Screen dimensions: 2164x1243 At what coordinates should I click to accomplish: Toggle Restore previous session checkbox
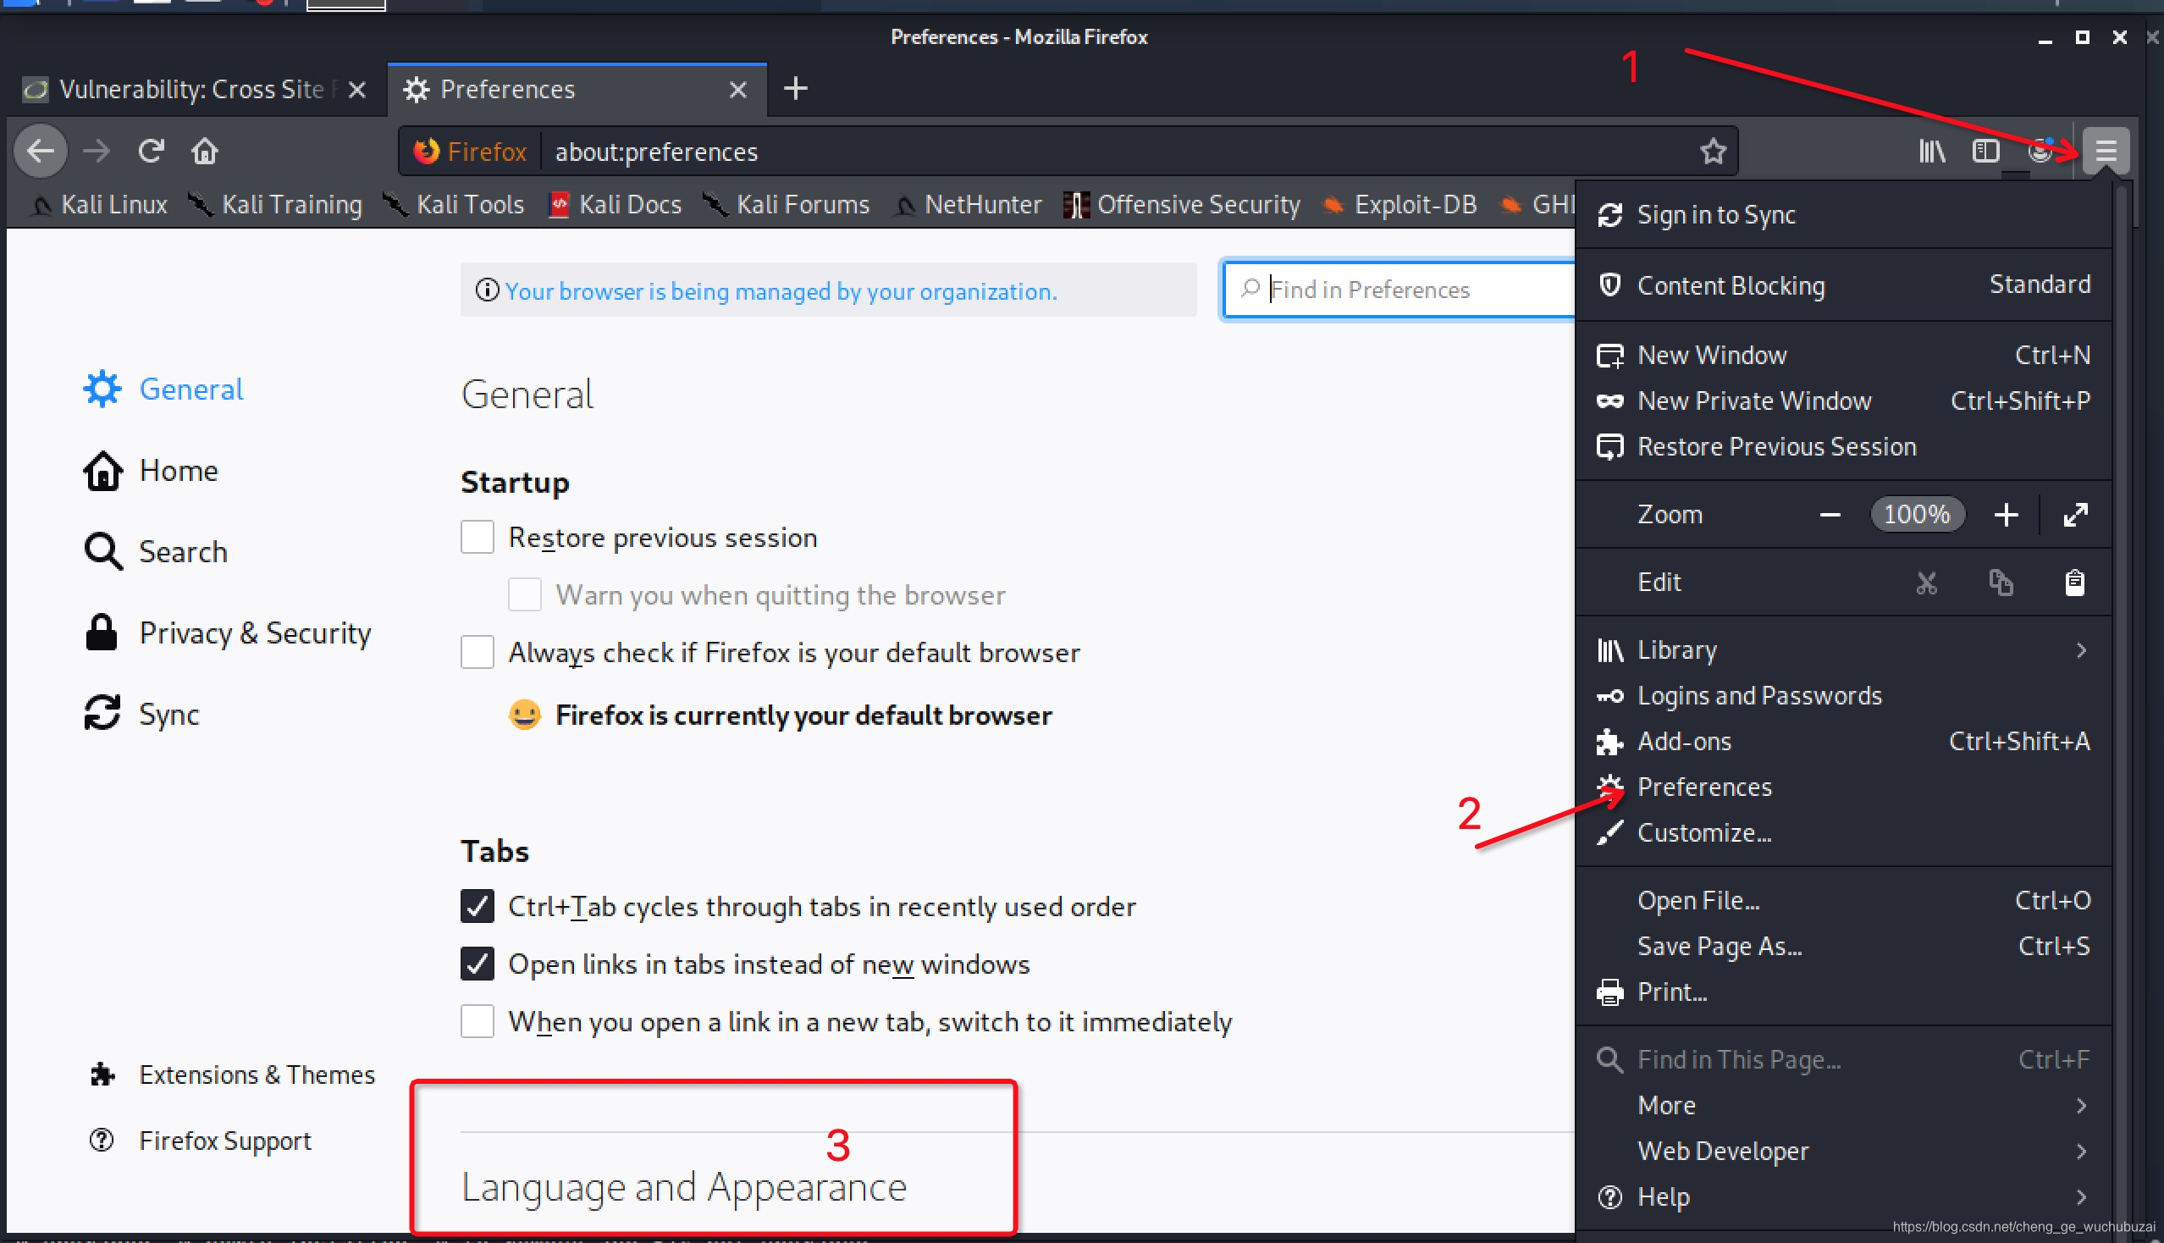(478, 537)
